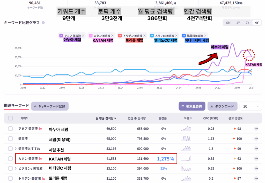Image resolution: width=265 pixels, height=183 pixels.
Task: Click sparkline trend of アヌア 美容液 row
Action: 186,129
